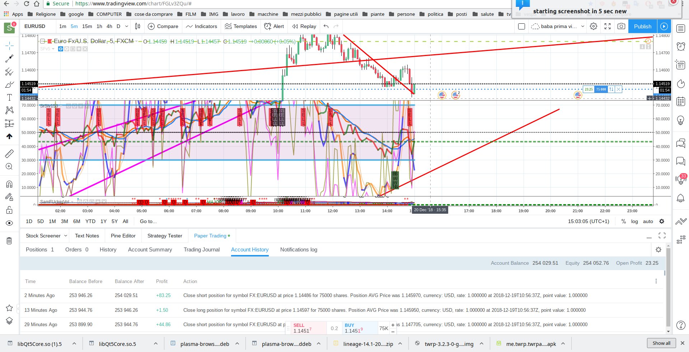Undo the last chart action

point(326,26)
